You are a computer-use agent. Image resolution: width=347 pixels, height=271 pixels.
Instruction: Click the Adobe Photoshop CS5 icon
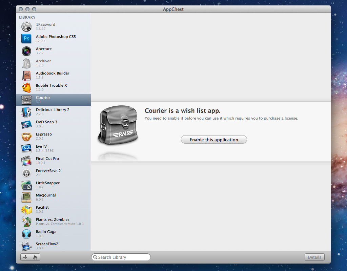pos(26,39)
